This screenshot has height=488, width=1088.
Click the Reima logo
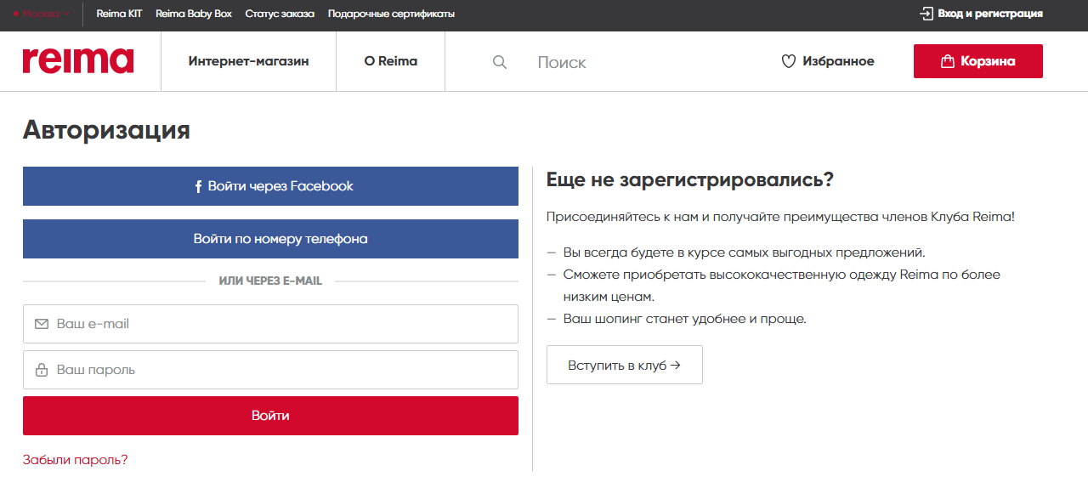(x=78, y=61)
